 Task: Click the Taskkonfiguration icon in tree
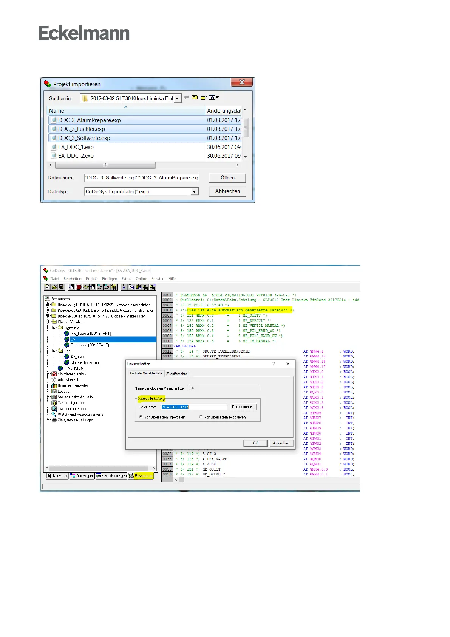(54, 403)
